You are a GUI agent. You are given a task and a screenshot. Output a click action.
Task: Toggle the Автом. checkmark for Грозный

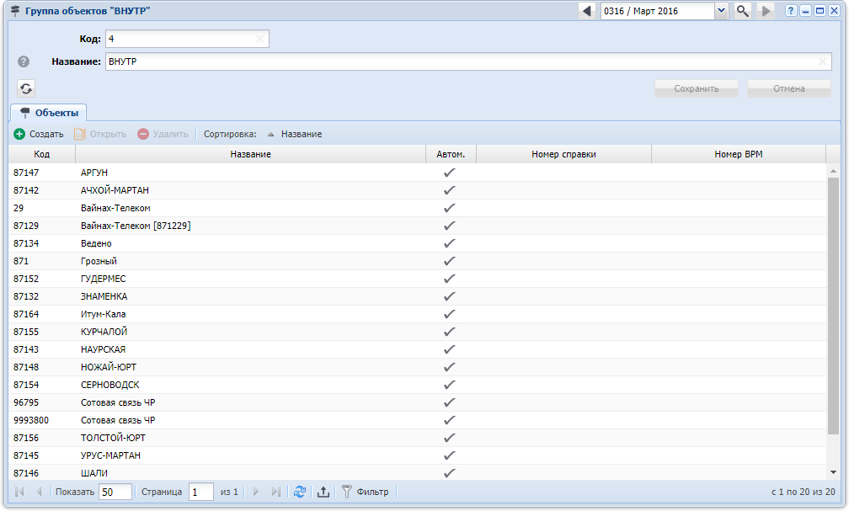tap(450, 261)
